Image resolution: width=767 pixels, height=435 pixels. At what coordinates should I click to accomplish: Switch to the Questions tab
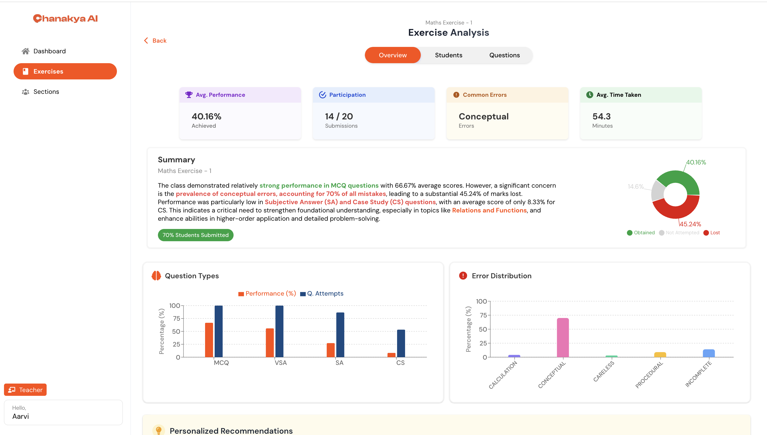(x=504, y=55)
